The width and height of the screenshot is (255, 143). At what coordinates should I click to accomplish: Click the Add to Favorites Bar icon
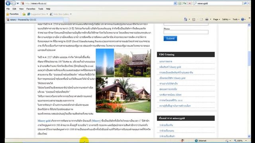pos(24,14)
